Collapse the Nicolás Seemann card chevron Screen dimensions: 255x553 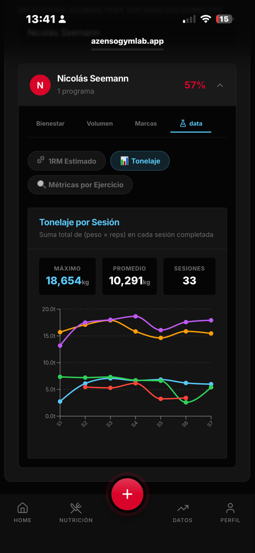pyautogui.click(x=220, y=85)
